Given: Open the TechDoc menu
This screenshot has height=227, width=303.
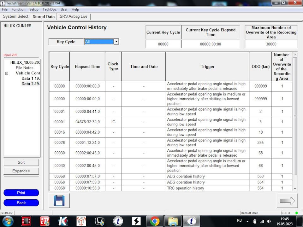Looking at the screenshot, I should tap(49, 9).
